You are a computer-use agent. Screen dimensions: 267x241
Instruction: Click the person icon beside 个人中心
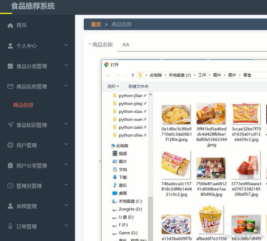10,46
